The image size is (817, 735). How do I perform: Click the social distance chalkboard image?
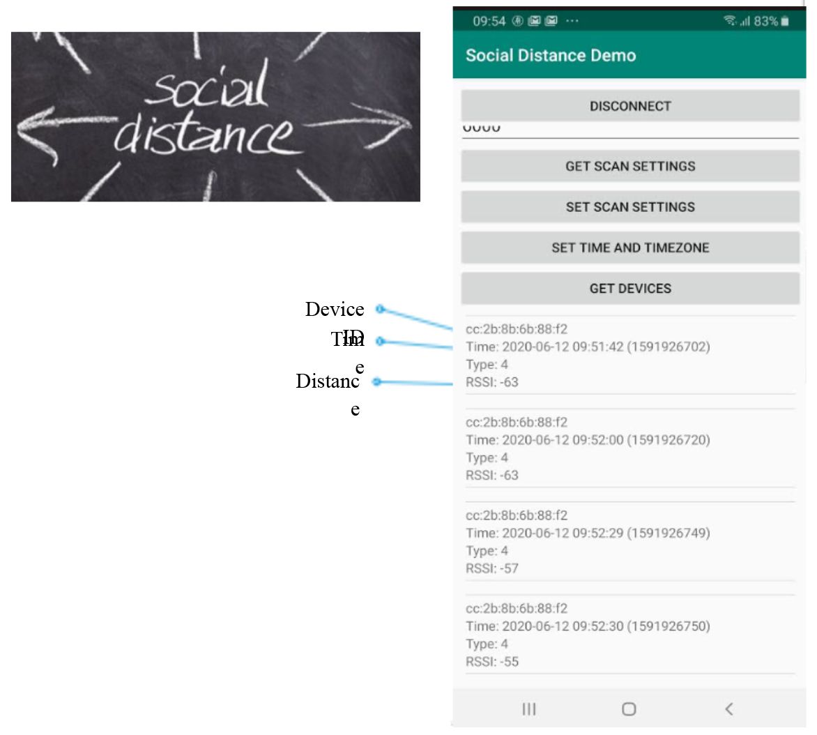click(x=215, y=116)
